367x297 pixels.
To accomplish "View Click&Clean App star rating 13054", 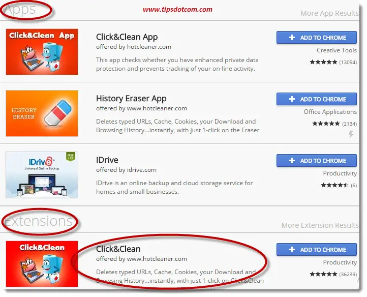I will pyautogui.click(x=333, y=62).
